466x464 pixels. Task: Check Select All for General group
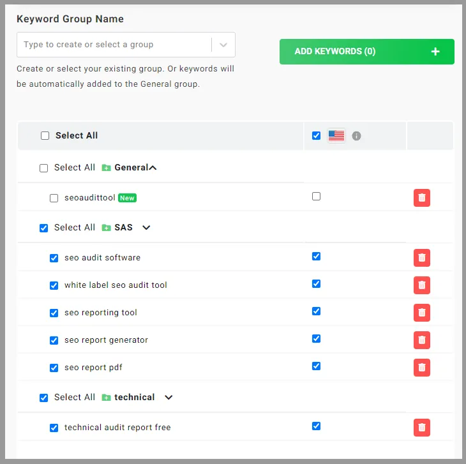click(43, 168)
